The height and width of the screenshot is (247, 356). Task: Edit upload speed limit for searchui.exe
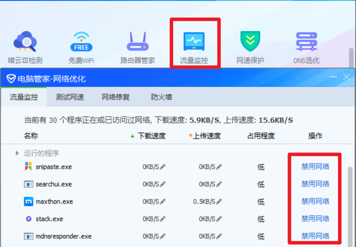pos(219,184)
